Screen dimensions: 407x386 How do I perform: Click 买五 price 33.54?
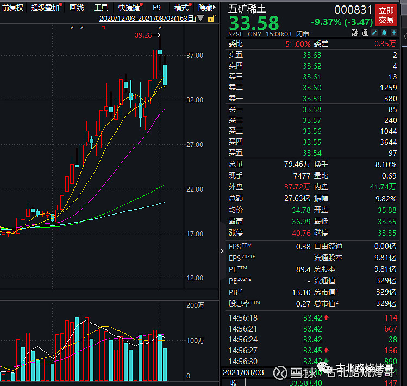point(312,153)
